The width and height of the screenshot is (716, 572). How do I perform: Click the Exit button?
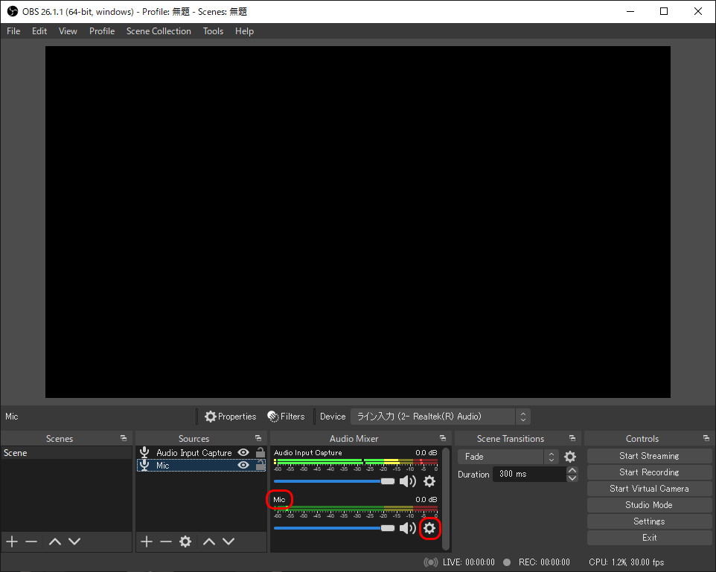[x=649, y=538]
